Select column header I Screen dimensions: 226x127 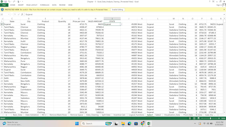pos(112,19)
